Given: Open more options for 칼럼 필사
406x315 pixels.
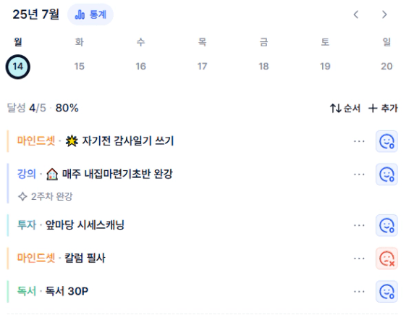Looking at the screenshot, I should point(359,259).
